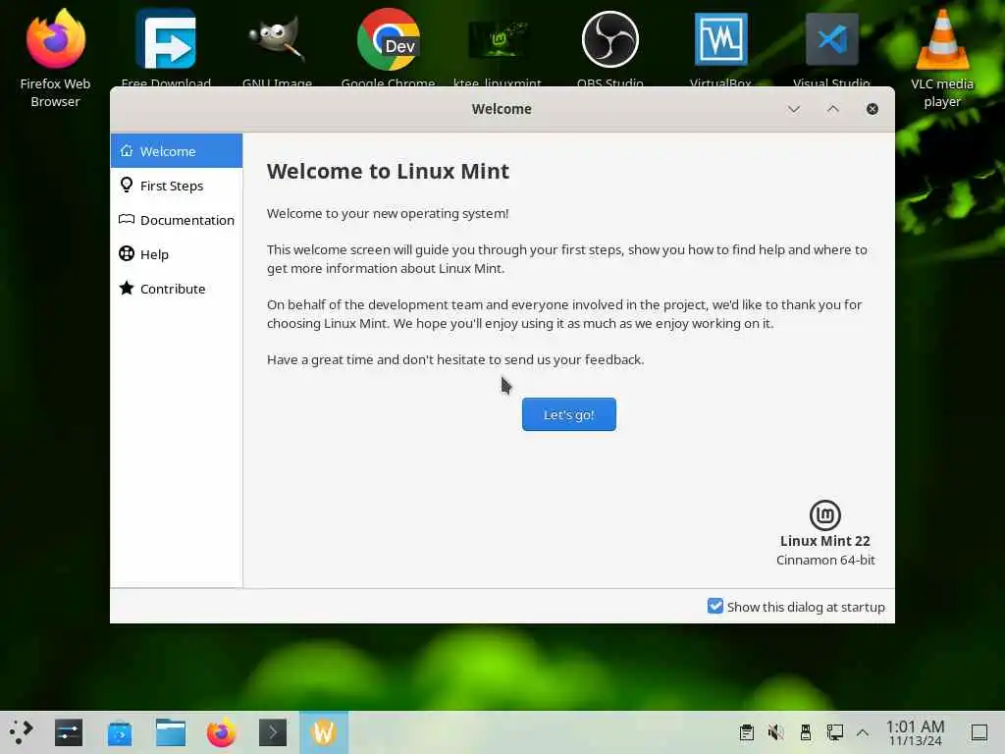The height and width of the screenshot is (754, 1005).
Task: Open the Contribute section
Action: (177, 289)
